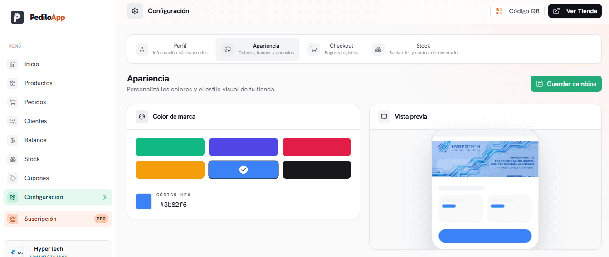Click the Configuración gear icon in sidebar
Viewport: 609px width, 257px height.
coord(13,197)
